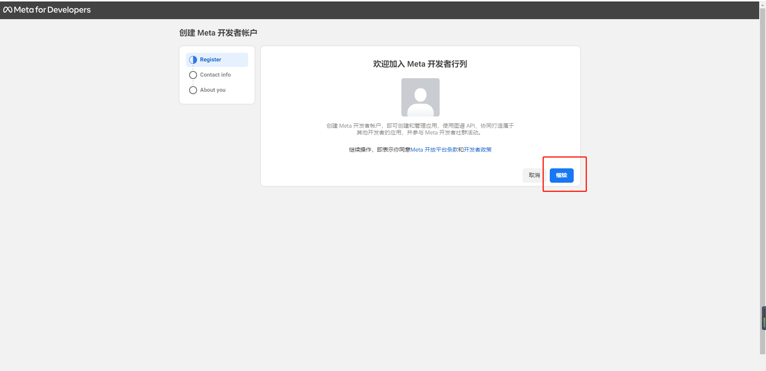Select the About you step
This screenshot has height=371, width=766.
217,90
